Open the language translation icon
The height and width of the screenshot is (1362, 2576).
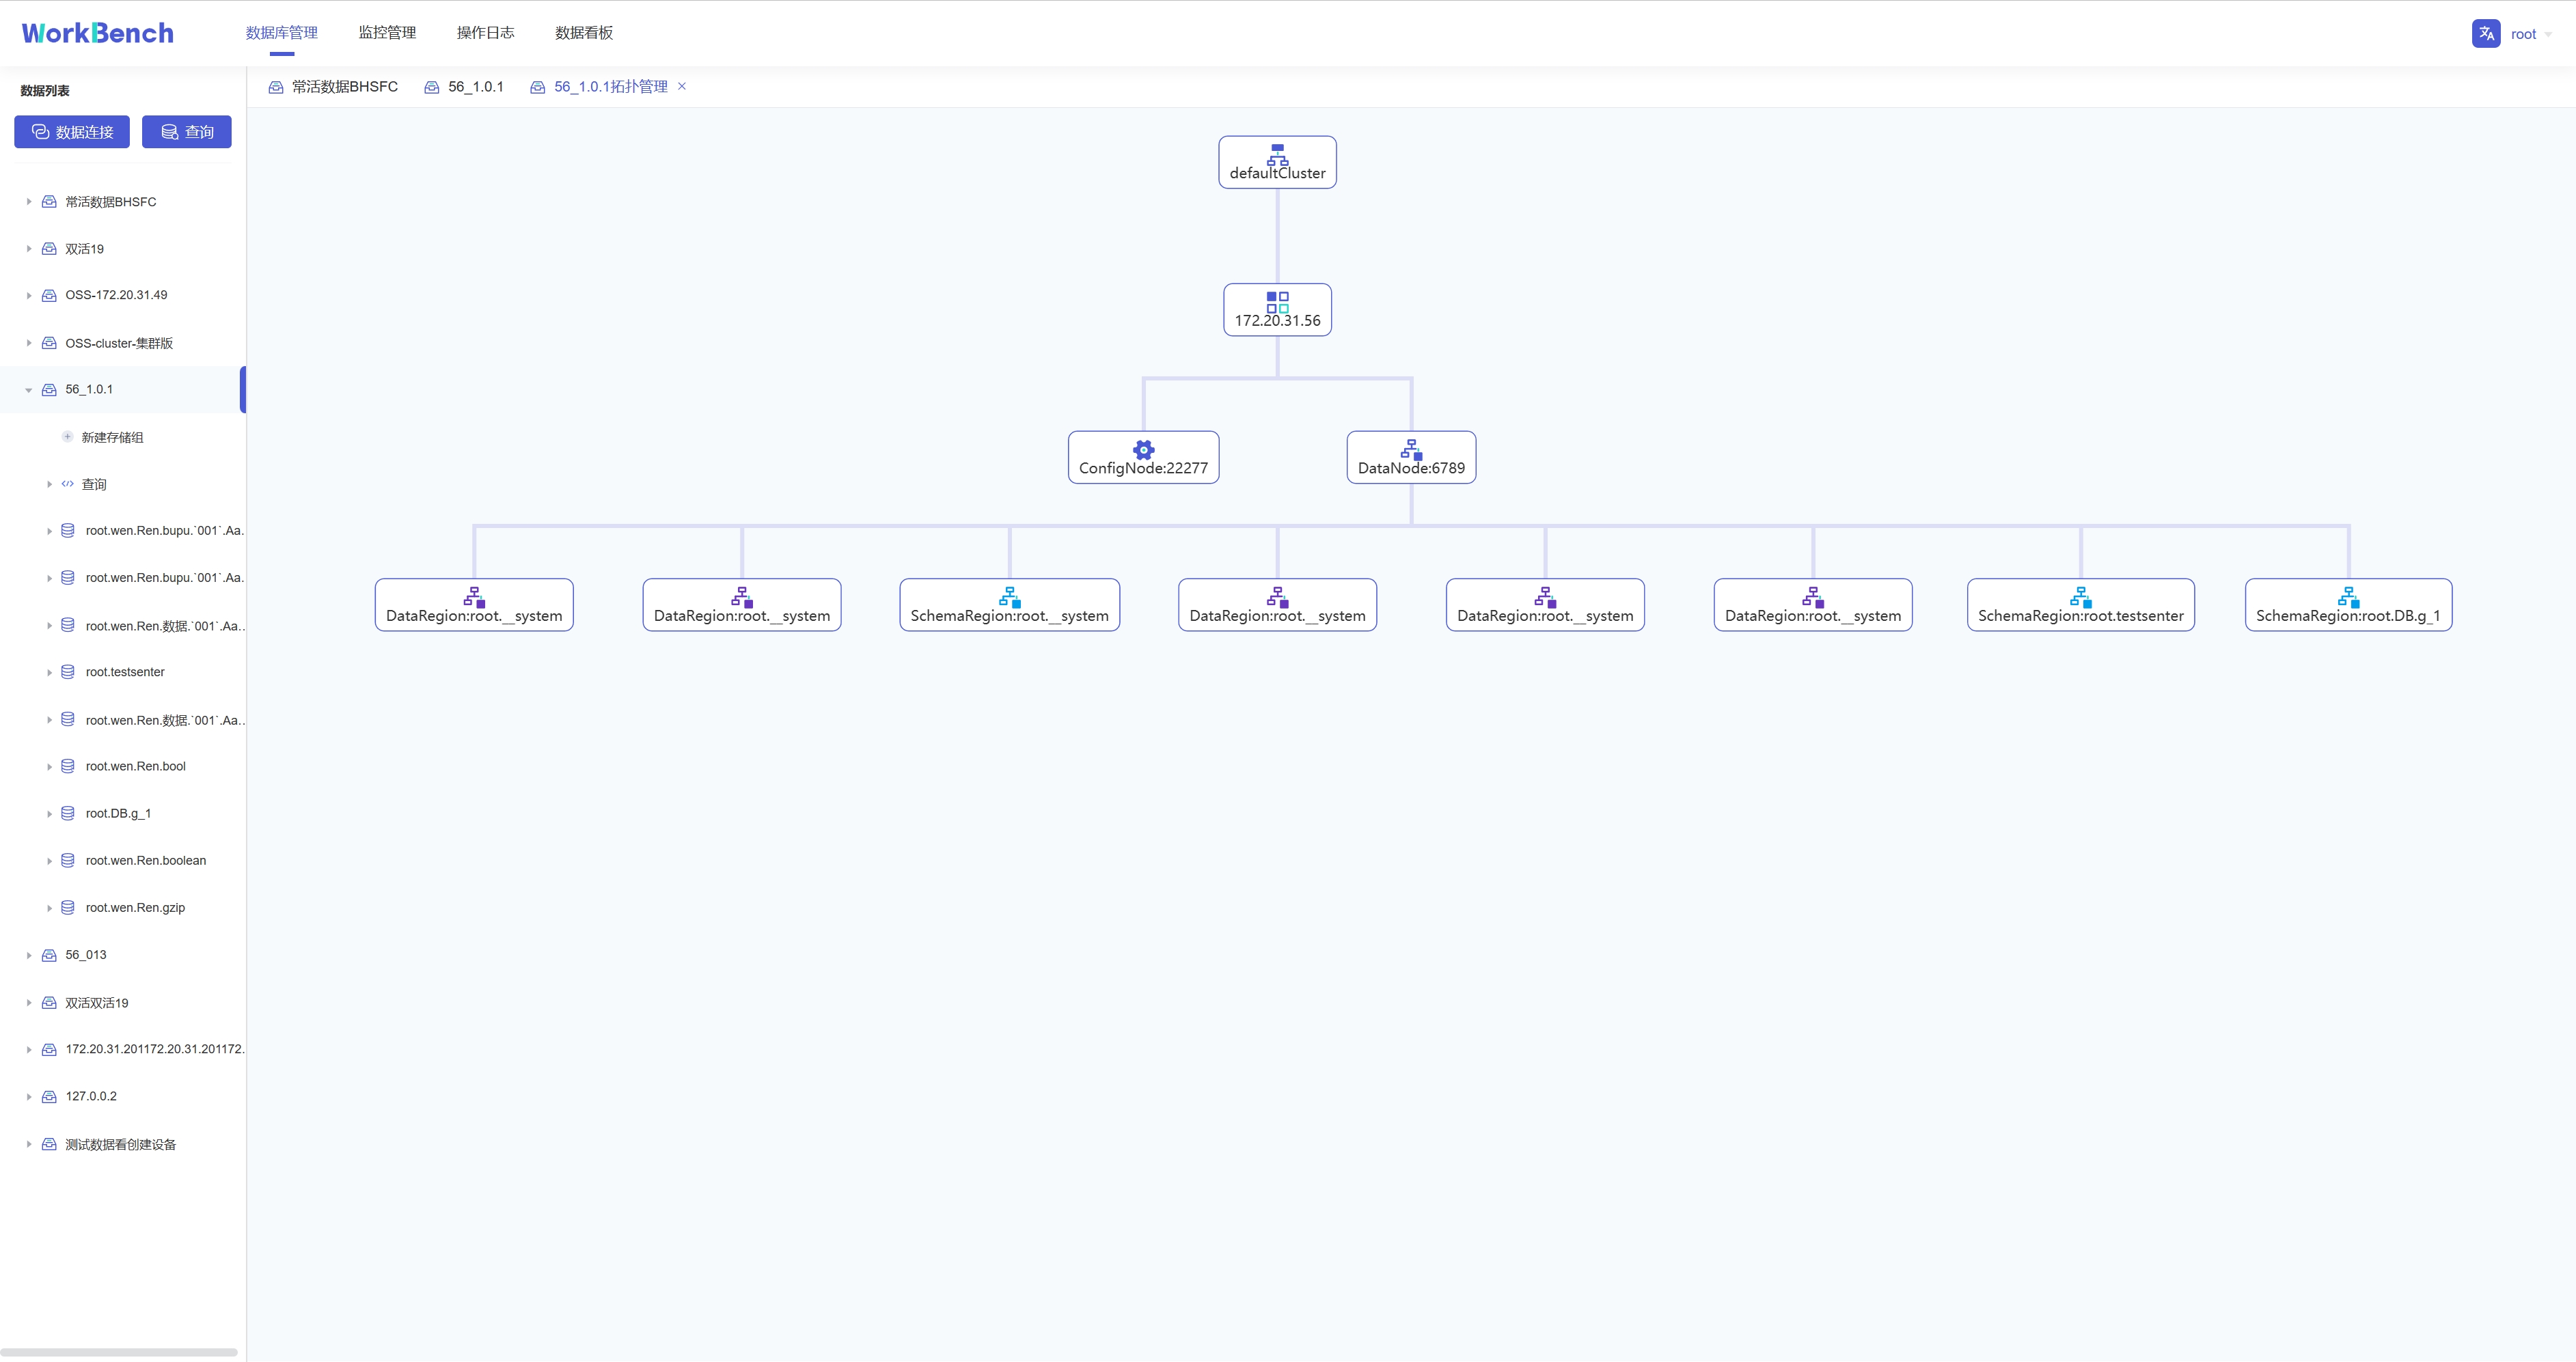point(2486,33)
